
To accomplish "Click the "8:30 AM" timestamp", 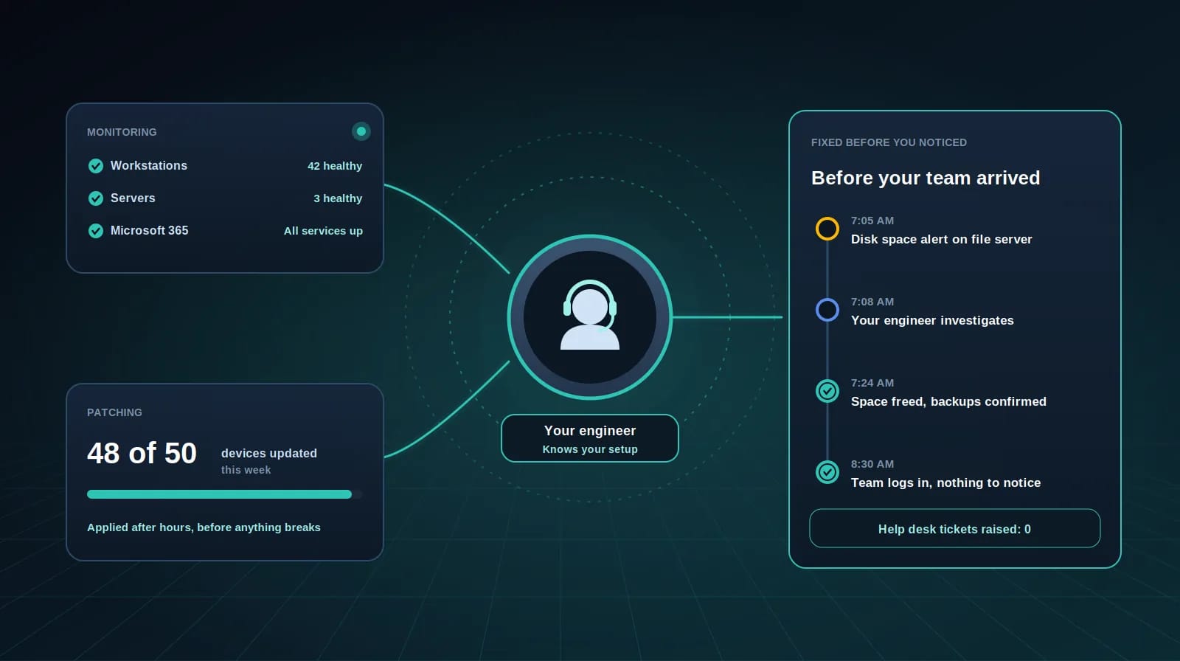I will 872,464.
